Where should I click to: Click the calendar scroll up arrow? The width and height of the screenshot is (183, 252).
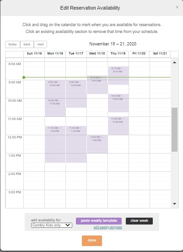(174, 62)
